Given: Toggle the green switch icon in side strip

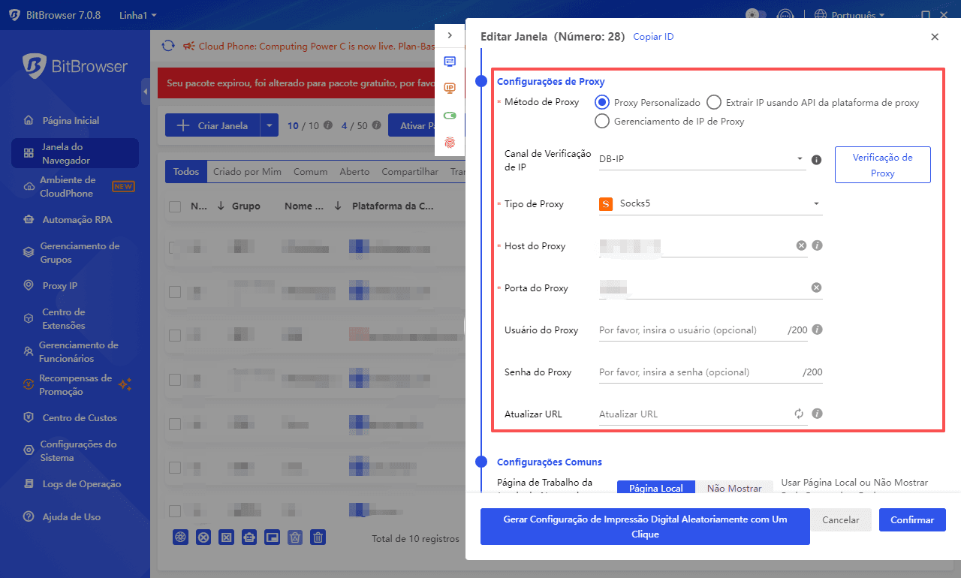Looking at the screenshot, I should (450, 116).
